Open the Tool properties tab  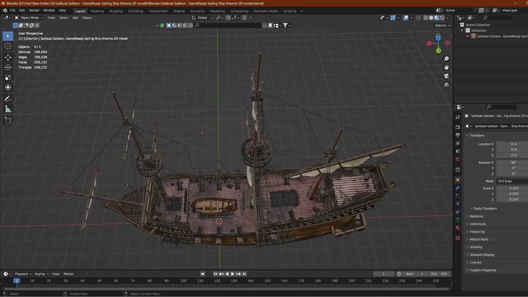(x=458, y=117)
